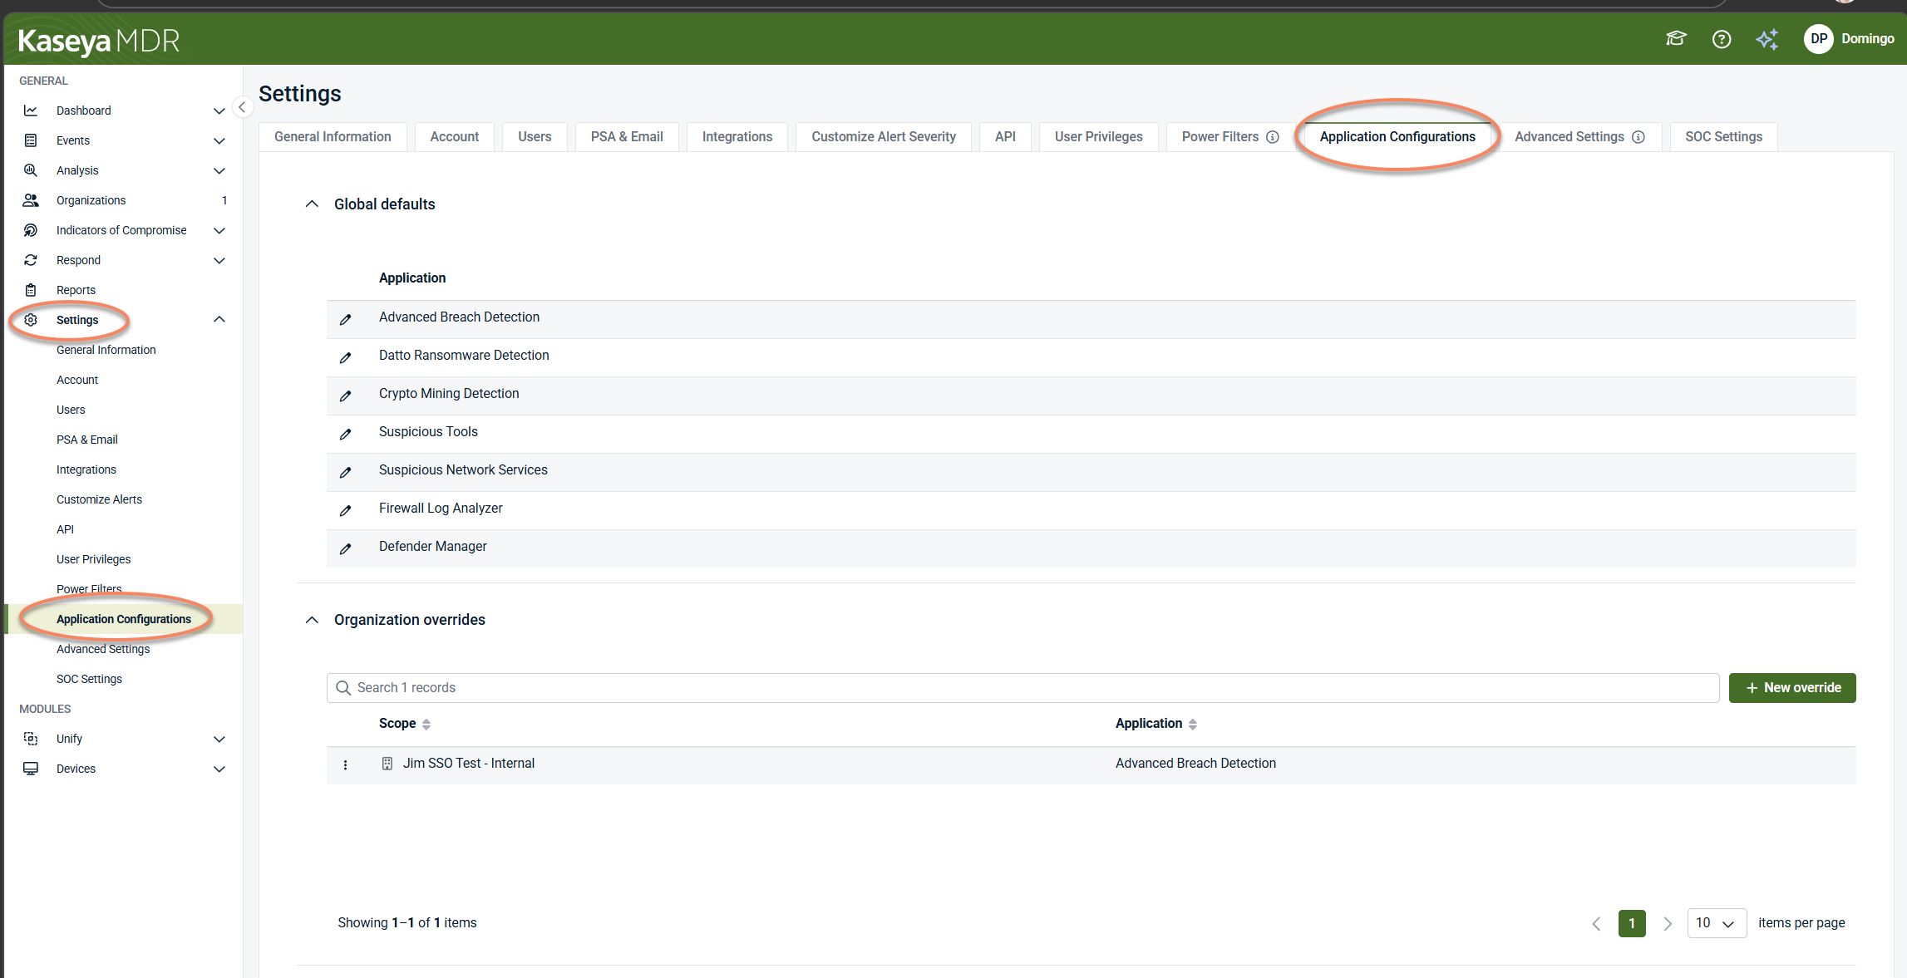Edit Suspicious Network Services settings

tap(346, 472)
